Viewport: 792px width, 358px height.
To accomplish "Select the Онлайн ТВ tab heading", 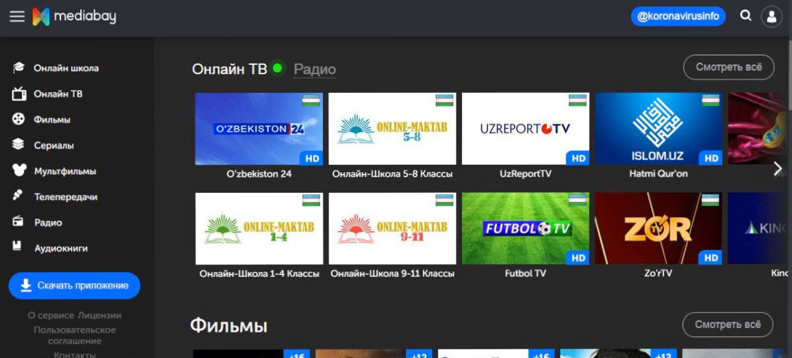I will (229, 69).
